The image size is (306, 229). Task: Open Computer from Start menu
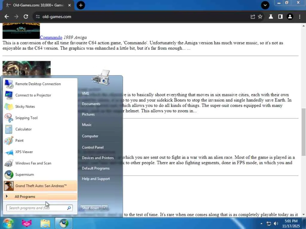(x=90, y=136)
